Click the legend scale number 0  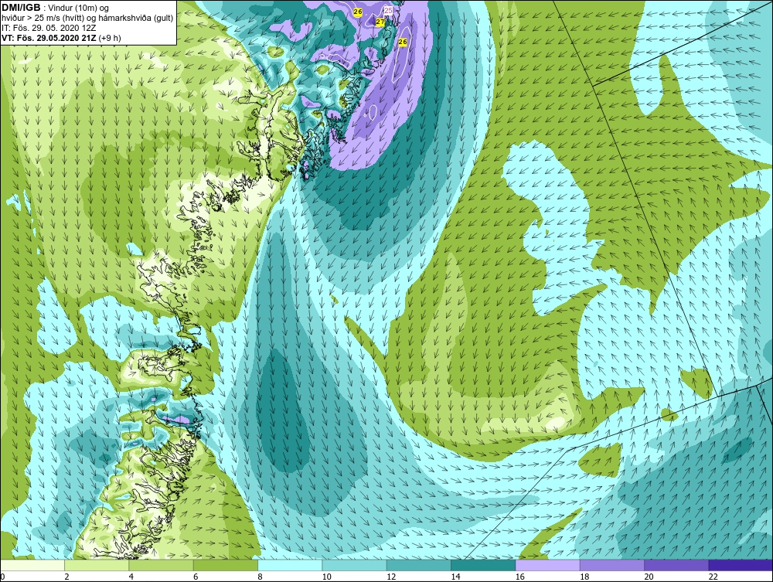tap(2, 577)
